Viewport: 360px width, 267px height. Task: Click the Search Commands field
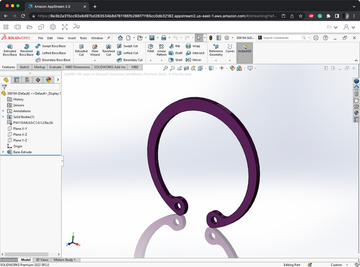[x=280, y=38]
